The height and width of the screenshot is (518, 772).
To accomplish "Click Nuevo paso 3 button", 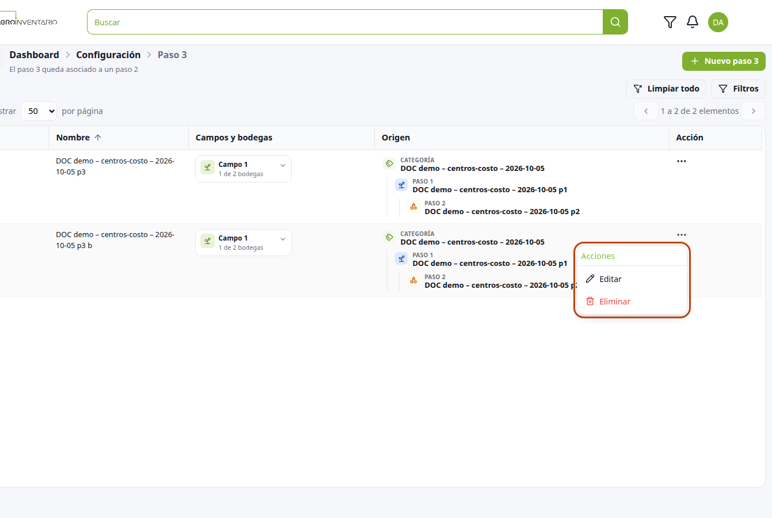I will click(x=724, y=61).
